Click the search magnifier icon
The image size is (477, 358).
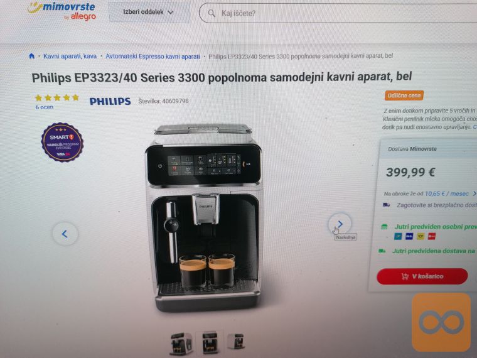[212, 13]
